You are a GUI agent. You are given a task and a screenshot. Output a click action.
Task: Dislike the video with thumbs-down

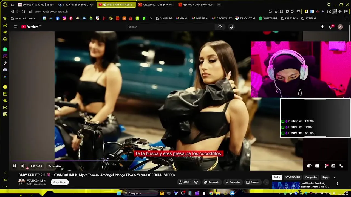pyautogui.click(x=196, y=182)
